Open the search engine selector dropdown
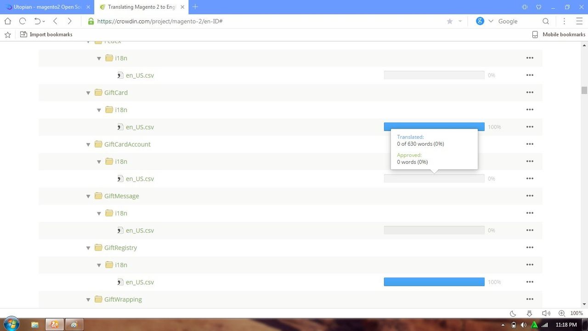The image size is (588, 331). (x=491, y=21)
